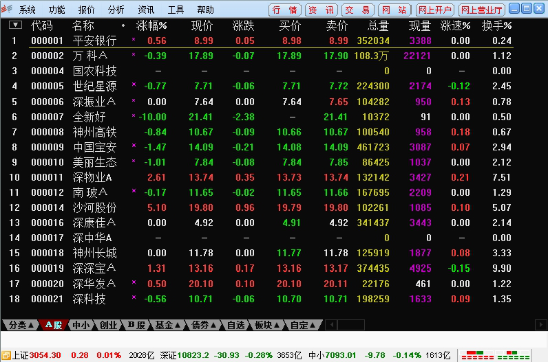
Task: Click the 网上开户 button
Action: point(435,10)
